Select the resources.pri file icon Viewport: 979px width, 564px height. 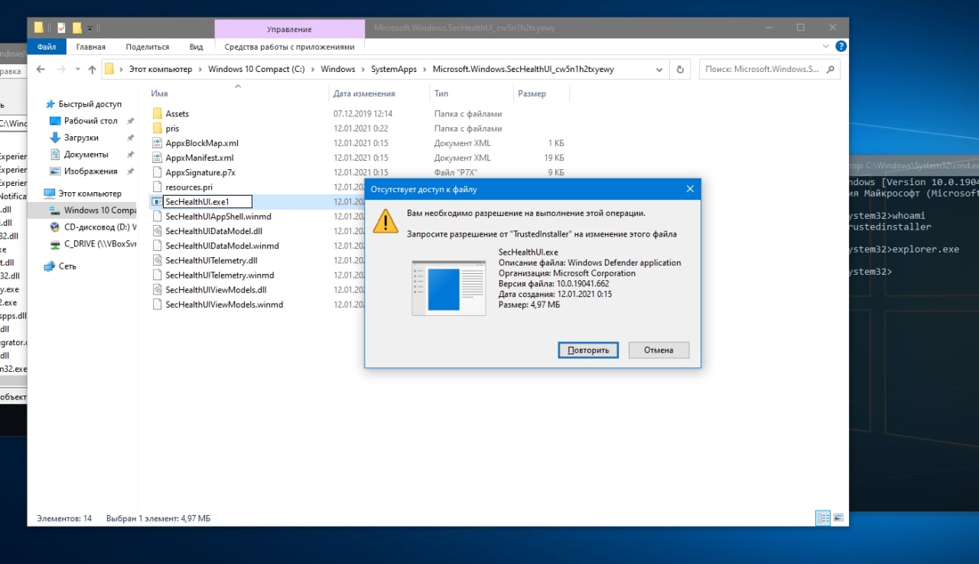[158, 187]
